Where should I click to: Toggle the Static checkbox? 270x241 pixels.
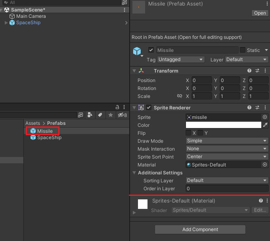243,50
